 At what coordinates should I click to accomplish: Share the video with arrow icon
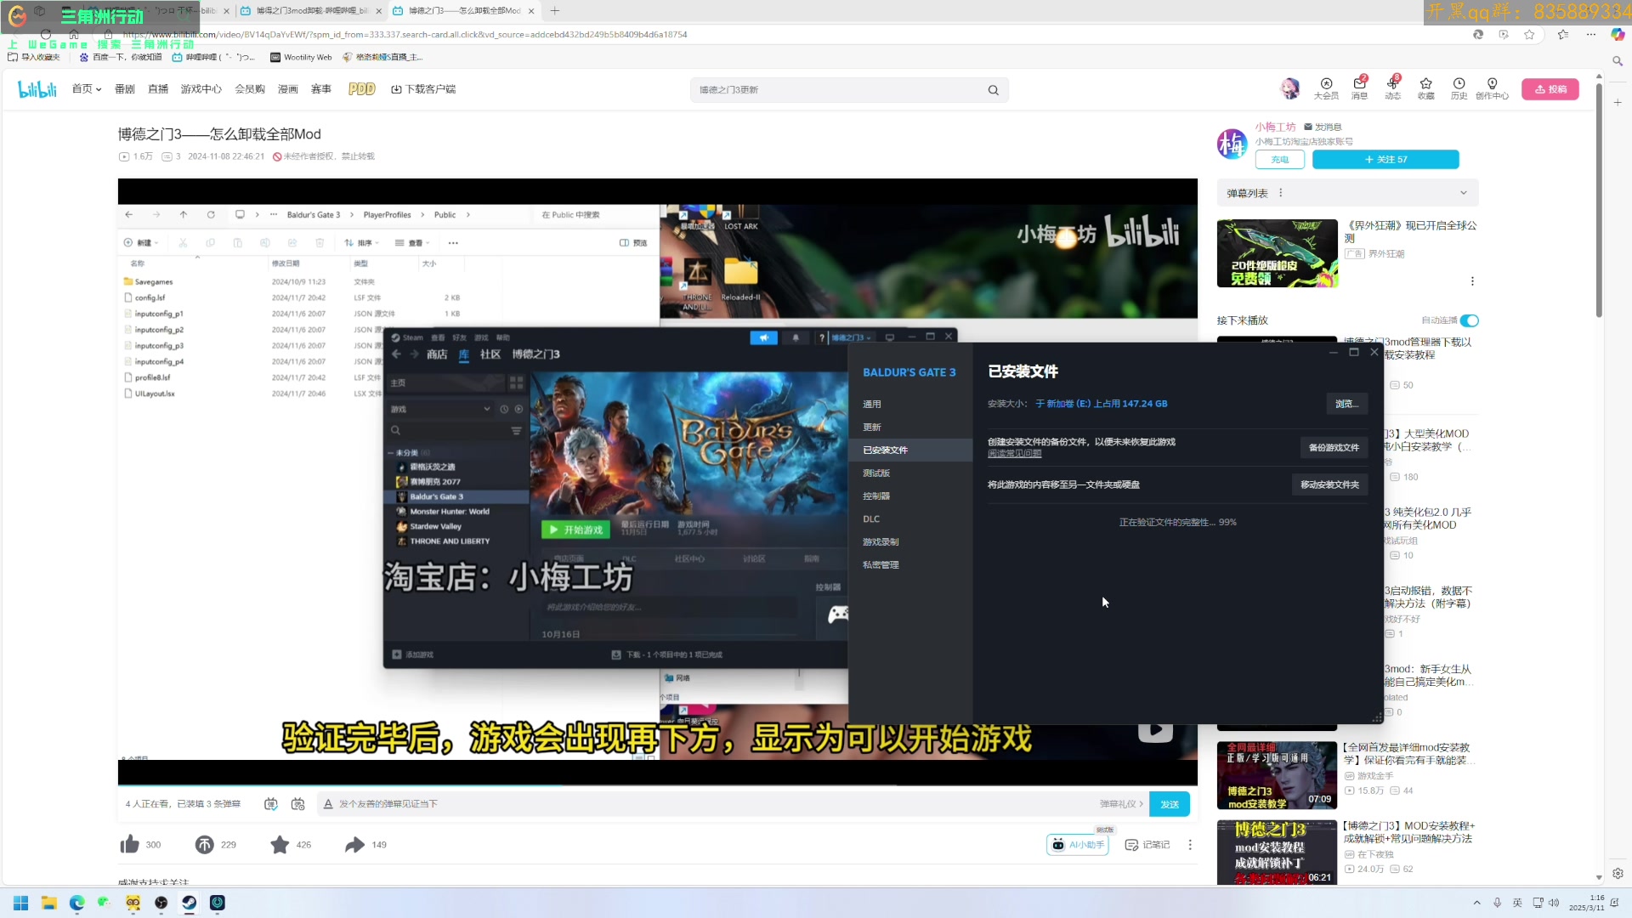[354, 844]
